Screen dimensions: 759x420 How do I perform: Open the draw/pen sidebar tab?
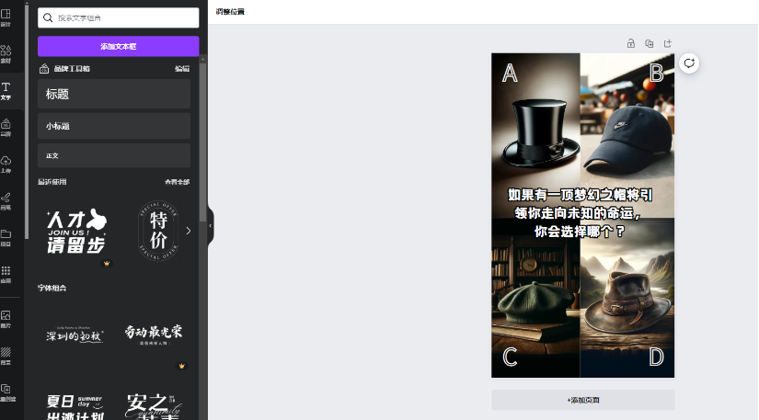(x=6, y=201)
